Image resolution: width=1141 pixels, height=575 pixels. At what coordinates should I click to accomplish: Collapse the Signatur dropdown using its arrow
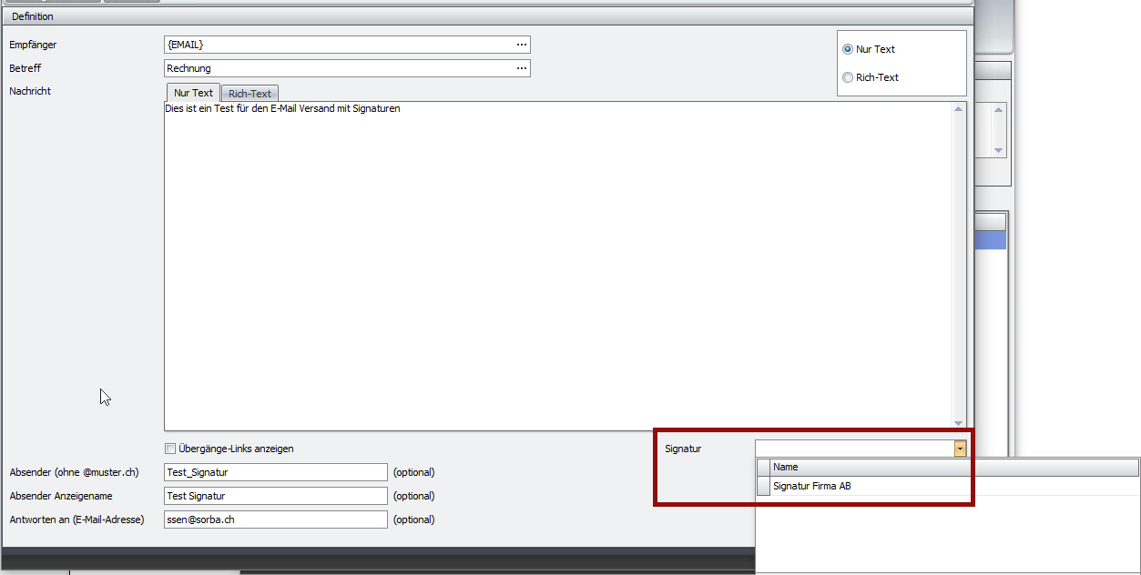[960, 449]
